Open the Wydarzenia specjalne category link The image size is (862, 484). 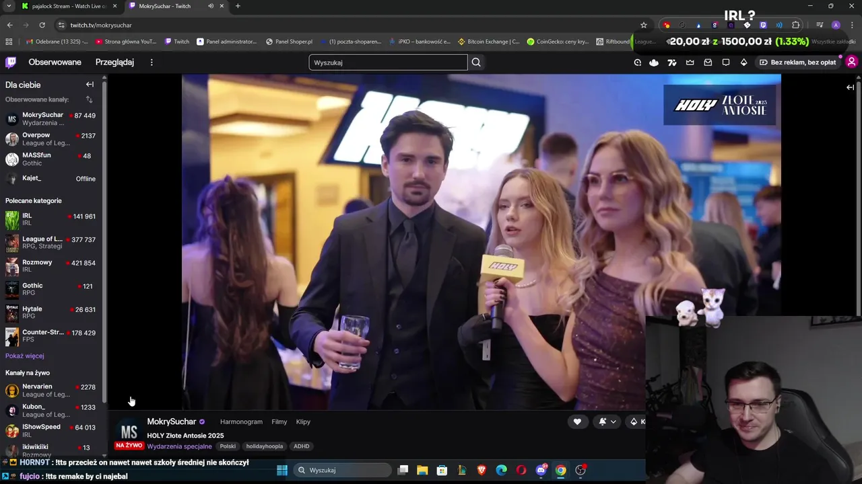tap(179, 446)
